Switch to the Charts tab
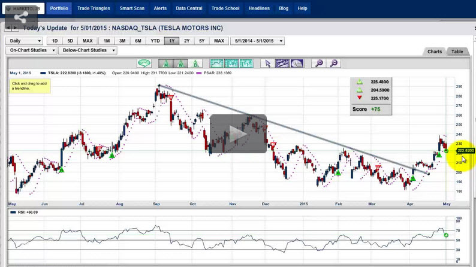 [435, 51]
